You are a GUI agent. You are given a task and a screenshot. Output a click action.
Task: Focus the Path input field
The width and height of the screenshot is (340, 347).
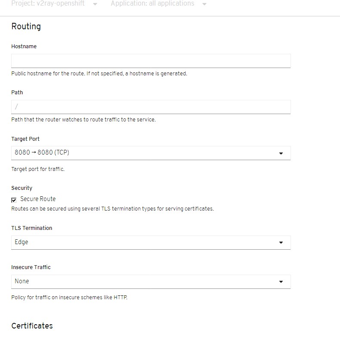151,107
